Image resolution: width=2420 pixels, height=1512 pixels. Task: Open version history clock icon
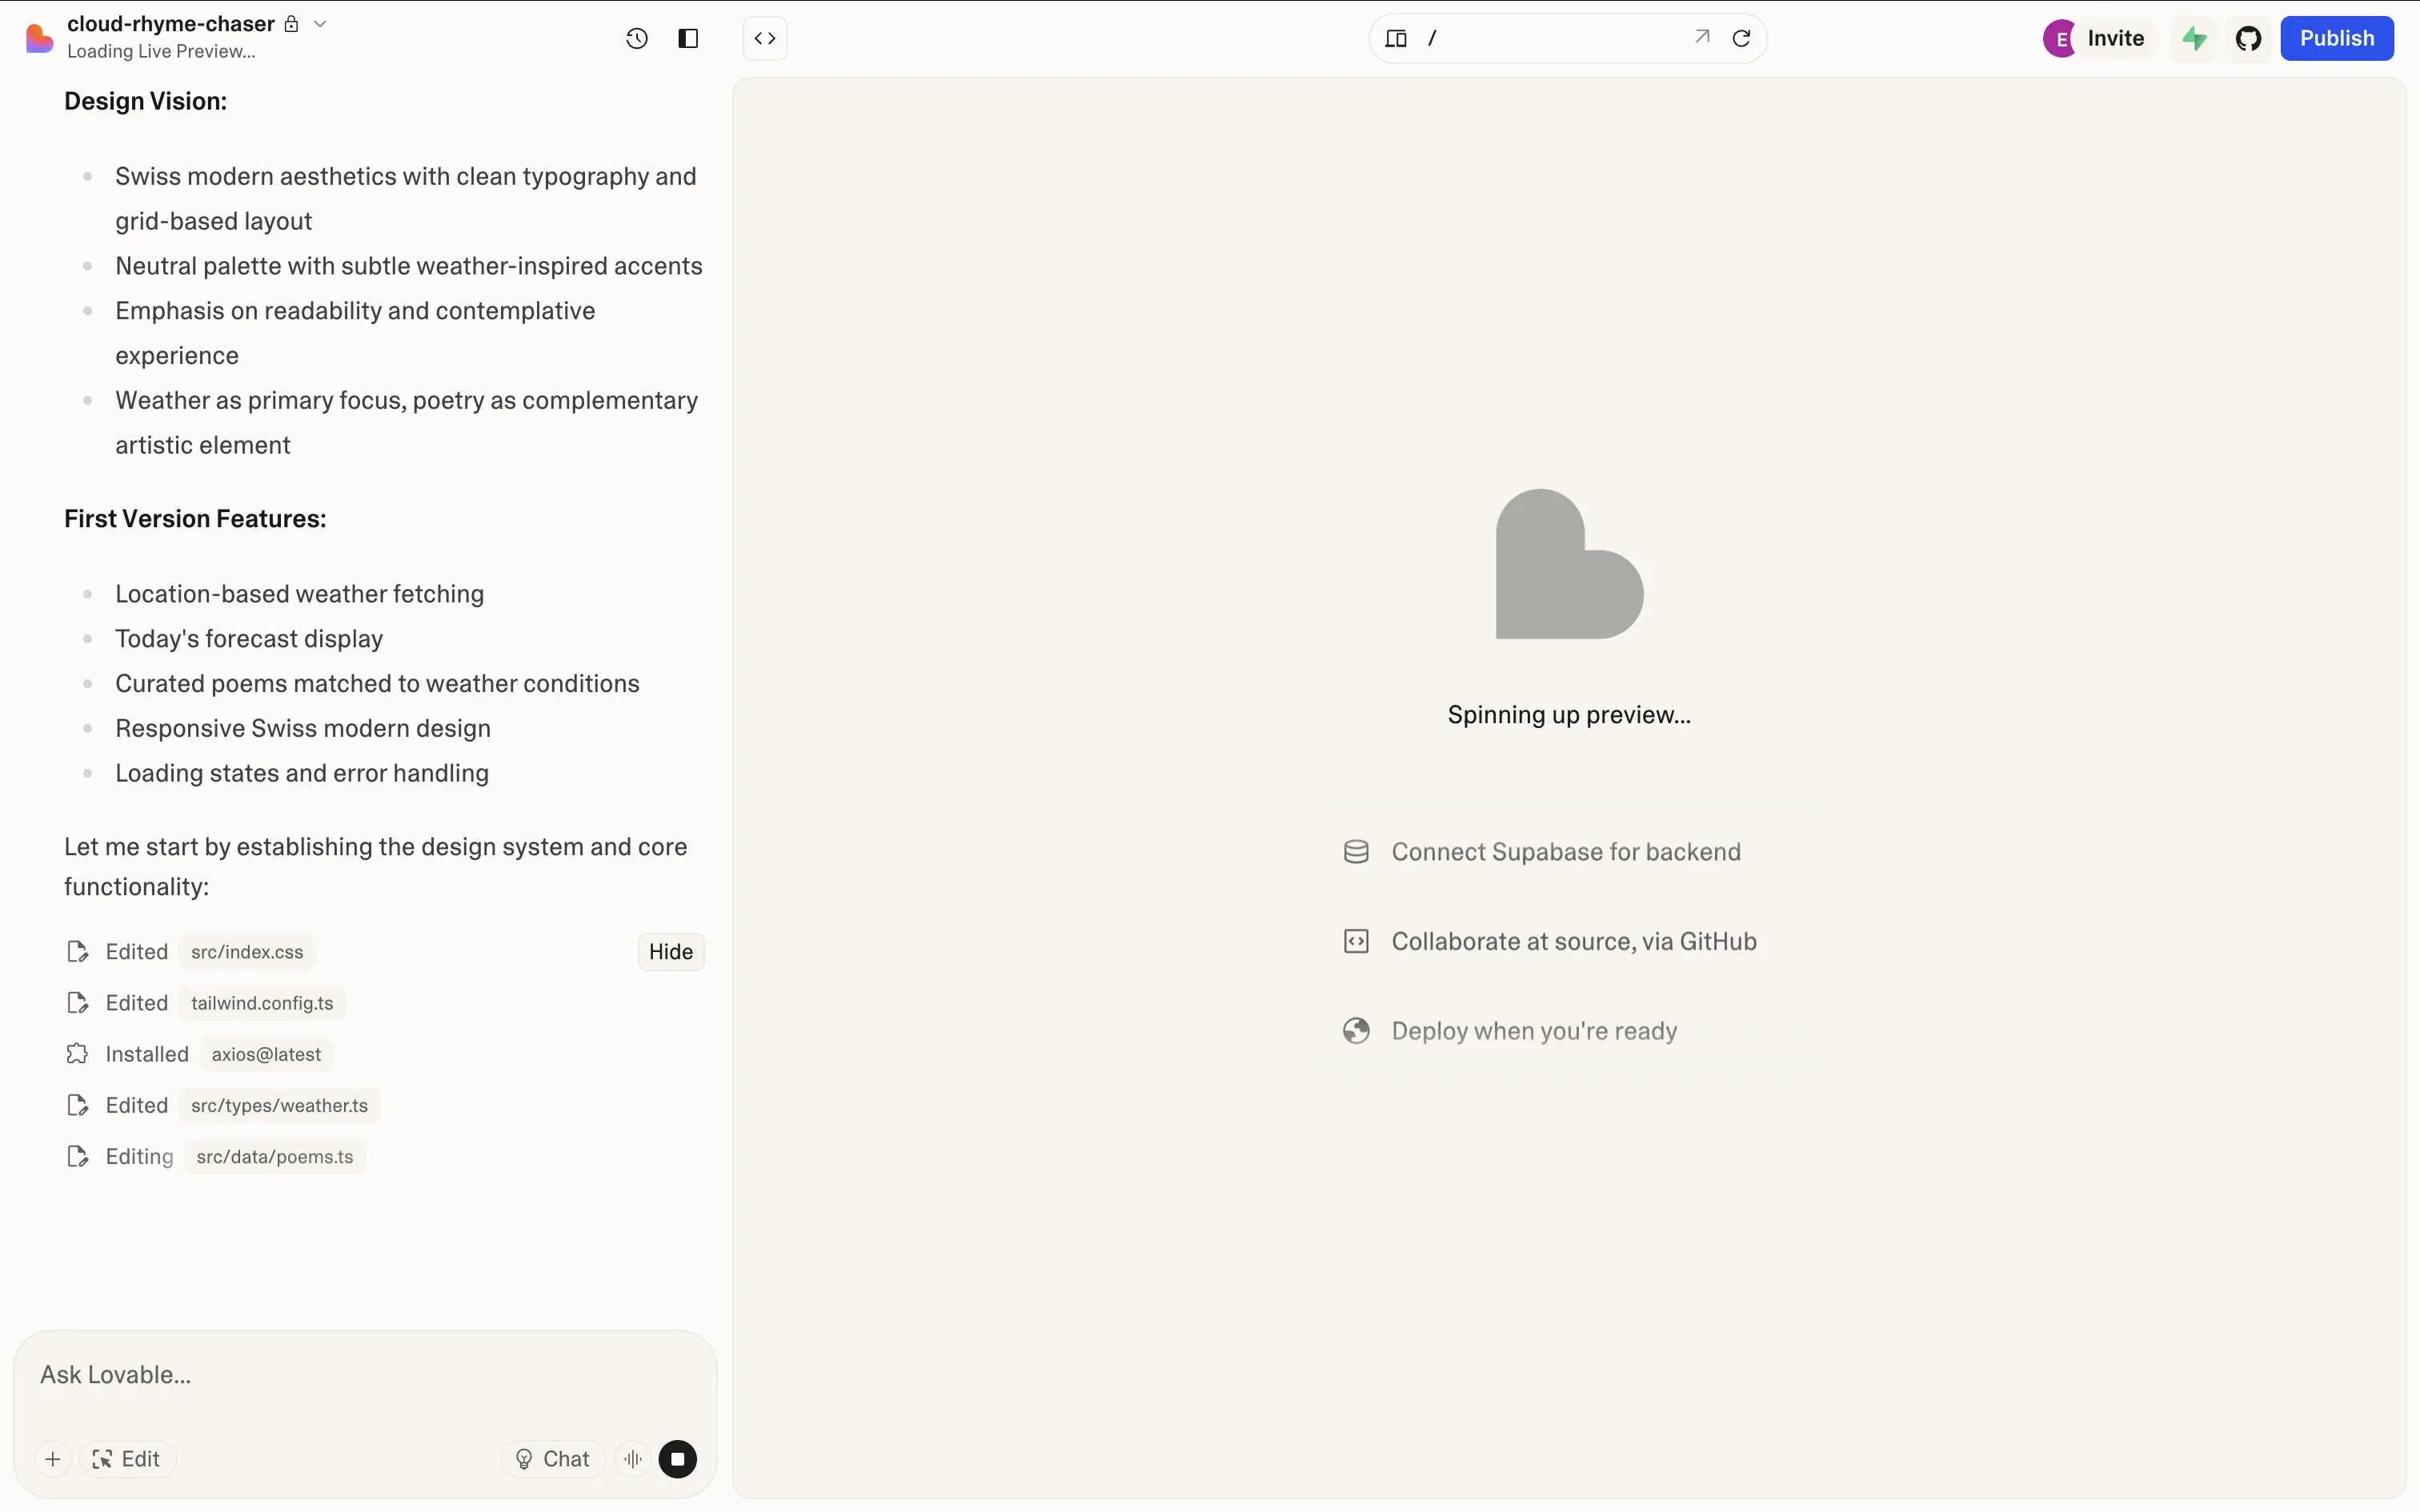[x=637, y=38]
